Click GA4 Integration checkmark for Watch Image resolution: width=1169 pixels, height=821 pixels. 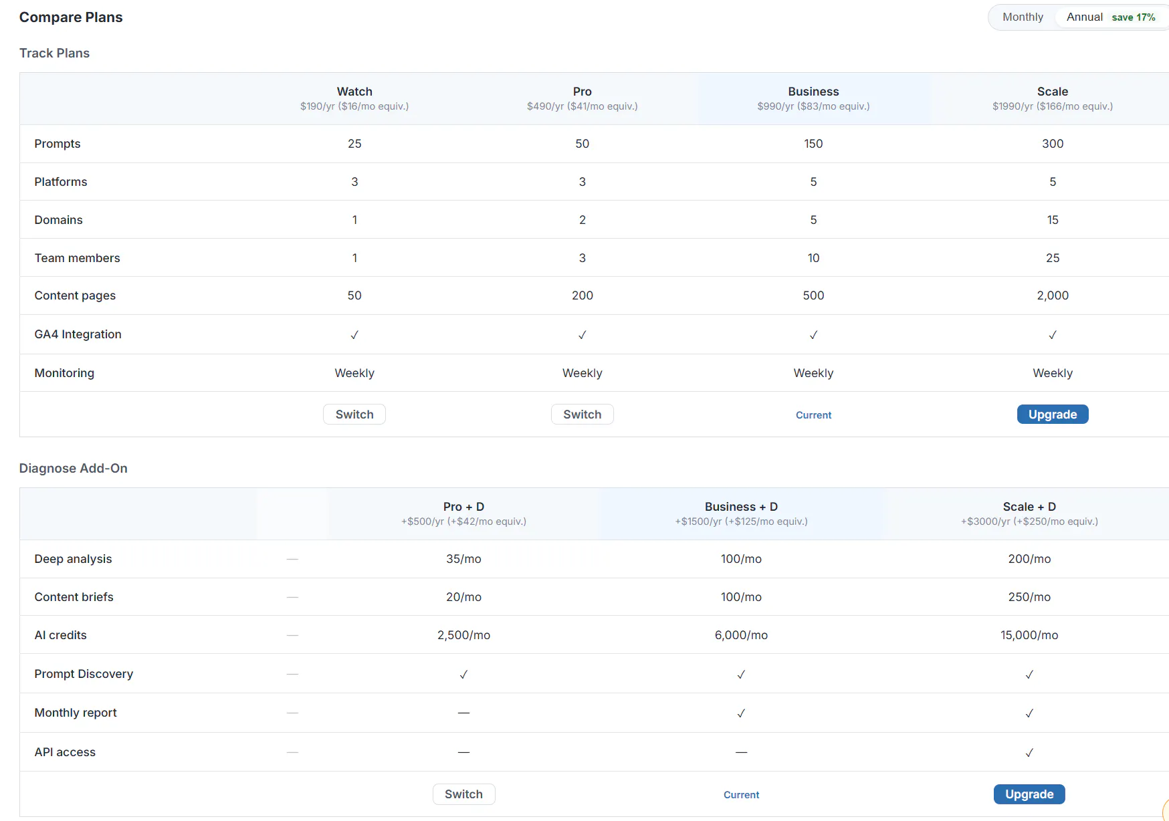[354, 335]
